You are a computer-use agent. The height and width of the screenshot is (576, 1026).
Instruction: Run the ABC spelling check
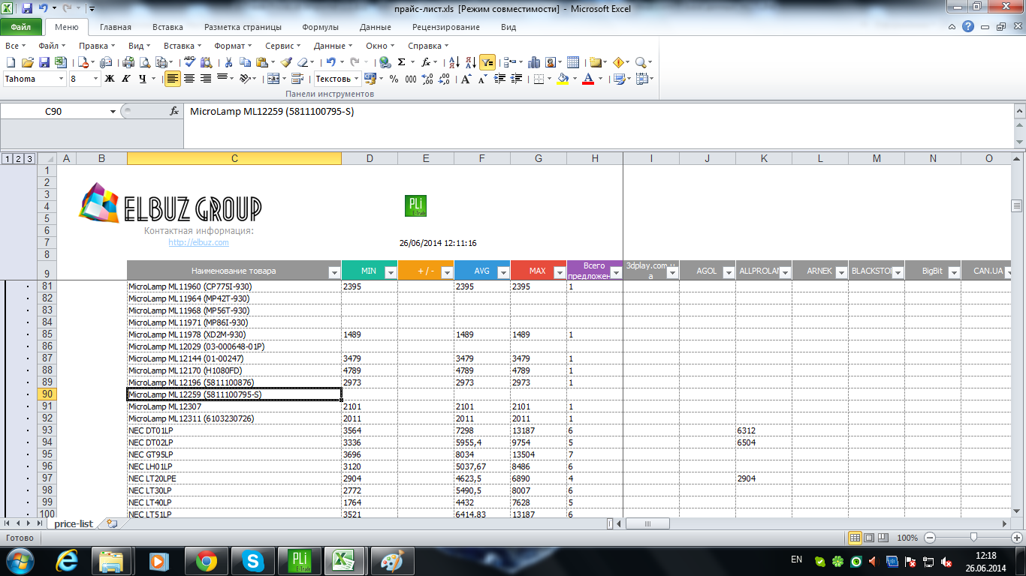[189, 62]
